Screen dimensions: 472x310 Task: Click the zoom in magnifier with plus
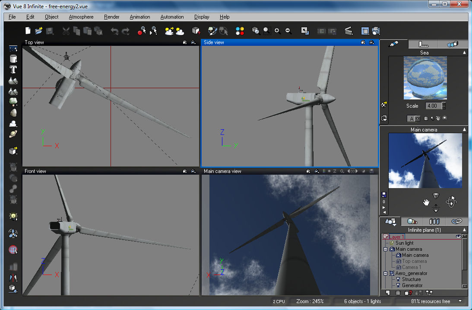[x=278, y=31]
